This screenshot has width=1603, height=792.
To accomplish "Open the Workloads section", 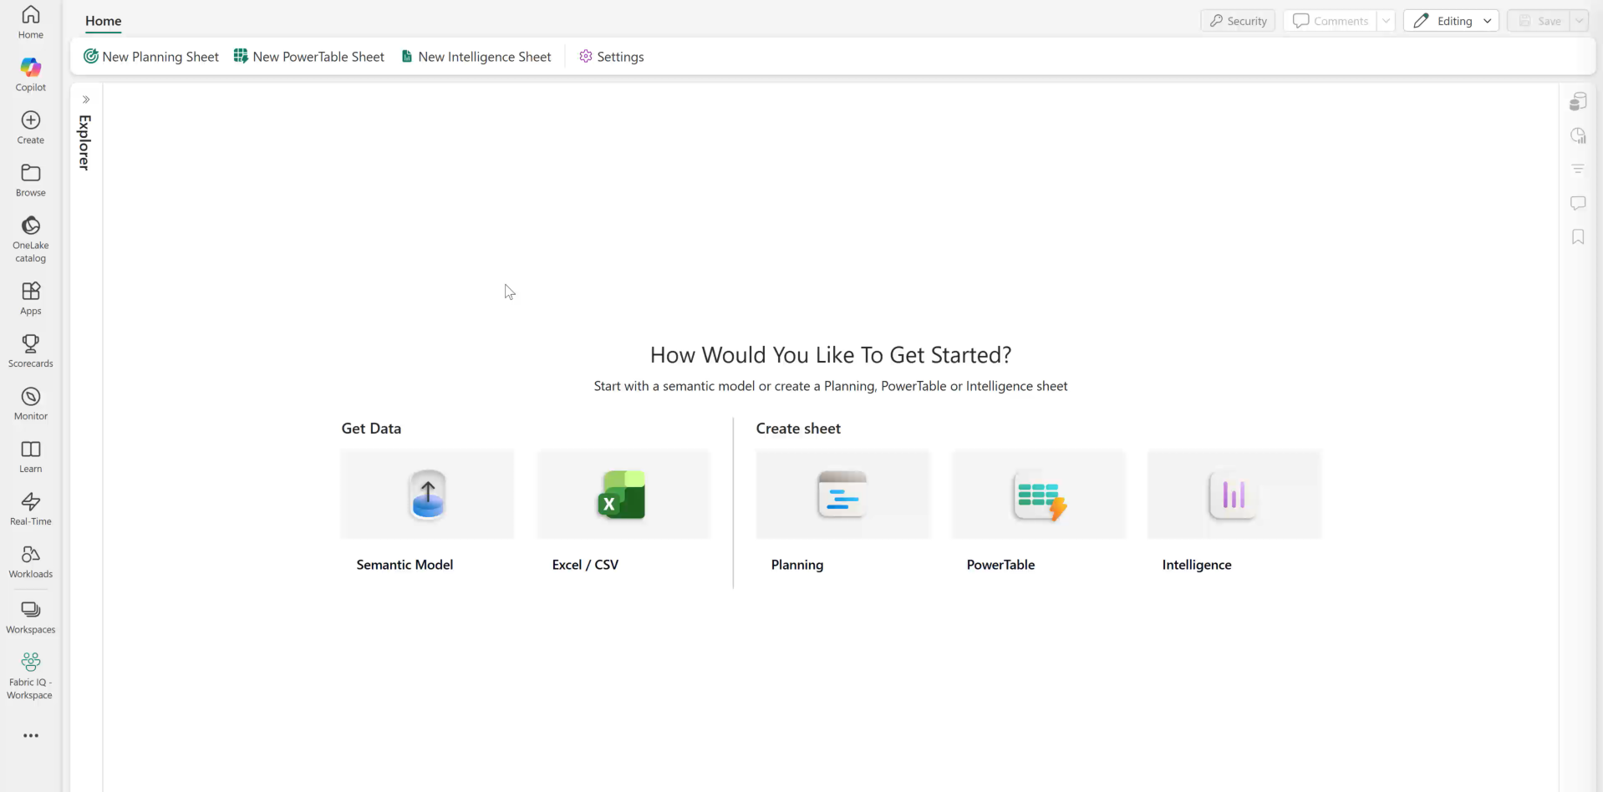I will [30, 560].
